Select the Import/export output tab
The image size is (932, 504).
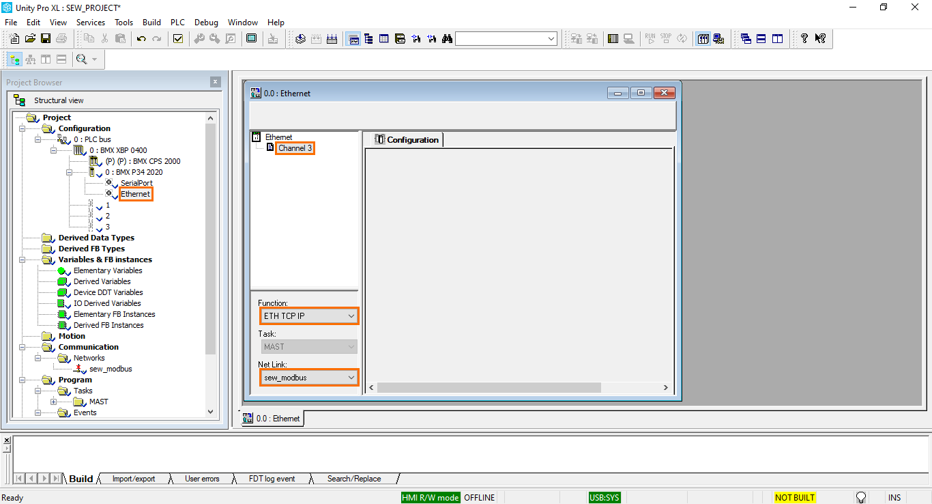tap(134, 479)
